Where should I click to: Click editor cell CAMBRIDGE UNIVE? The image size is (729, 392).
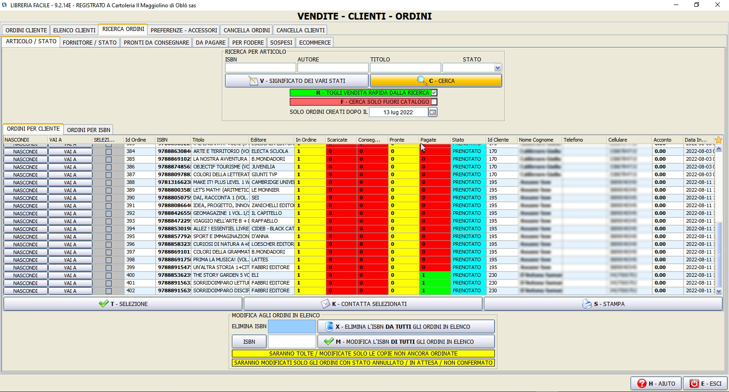pos(272,182)
